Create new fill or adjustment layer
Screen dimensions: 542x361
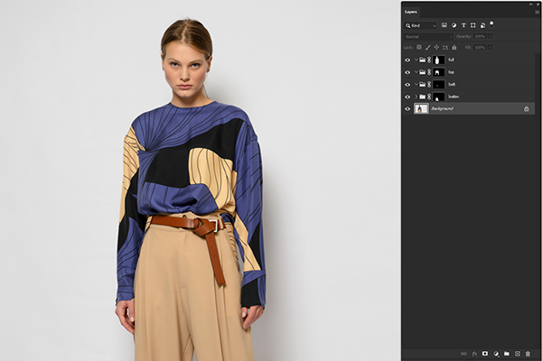496,354
